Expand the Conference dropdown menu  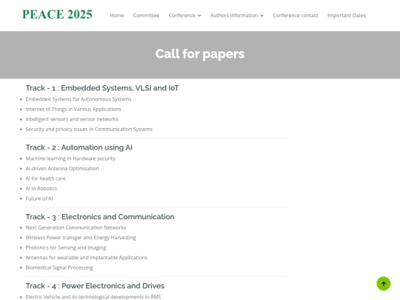(x=184, y=16)
